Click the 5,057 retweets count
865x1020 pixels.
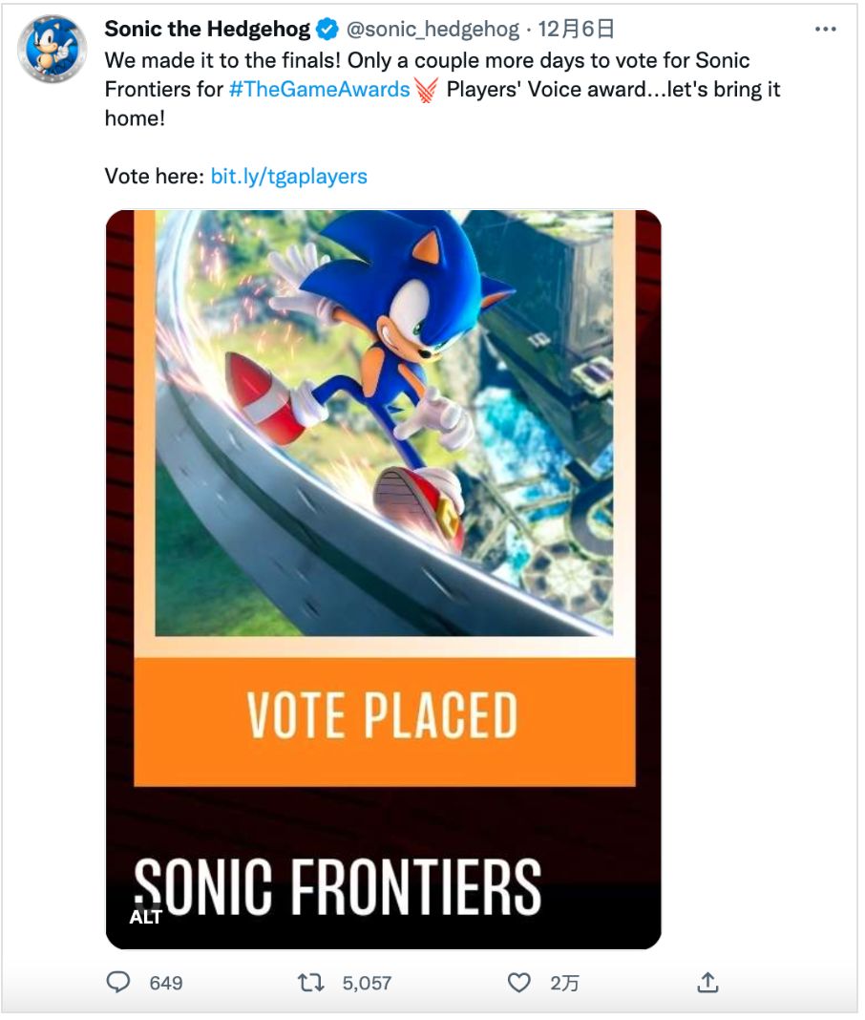pos(367,982)
